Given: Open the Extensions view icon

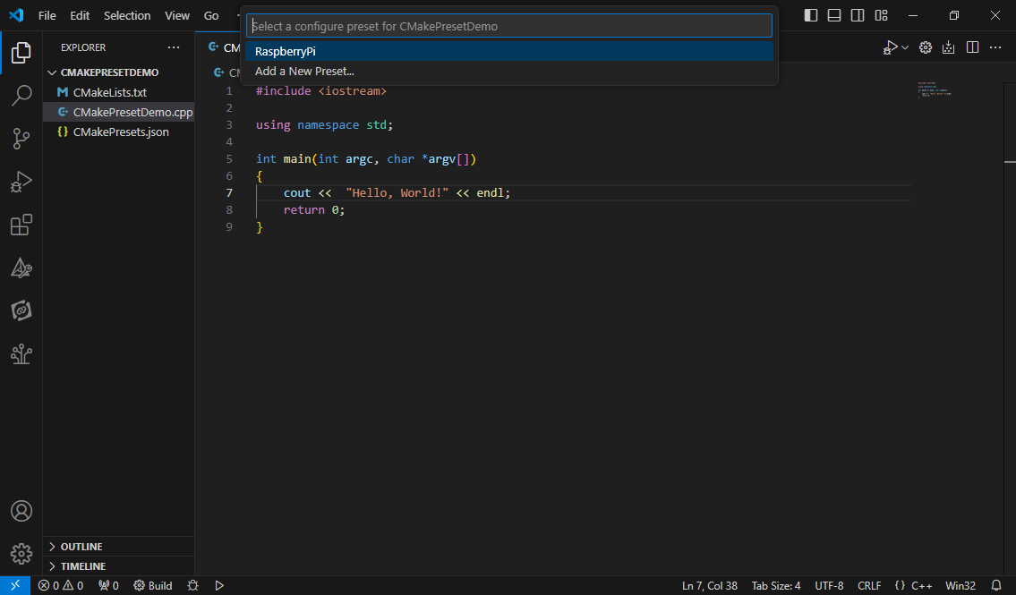Looking at the screenshot, I should click(x=21, y=225).
